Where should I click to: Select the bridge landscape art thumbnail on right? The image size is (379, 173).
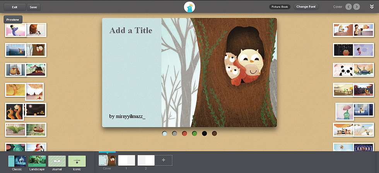343,90
